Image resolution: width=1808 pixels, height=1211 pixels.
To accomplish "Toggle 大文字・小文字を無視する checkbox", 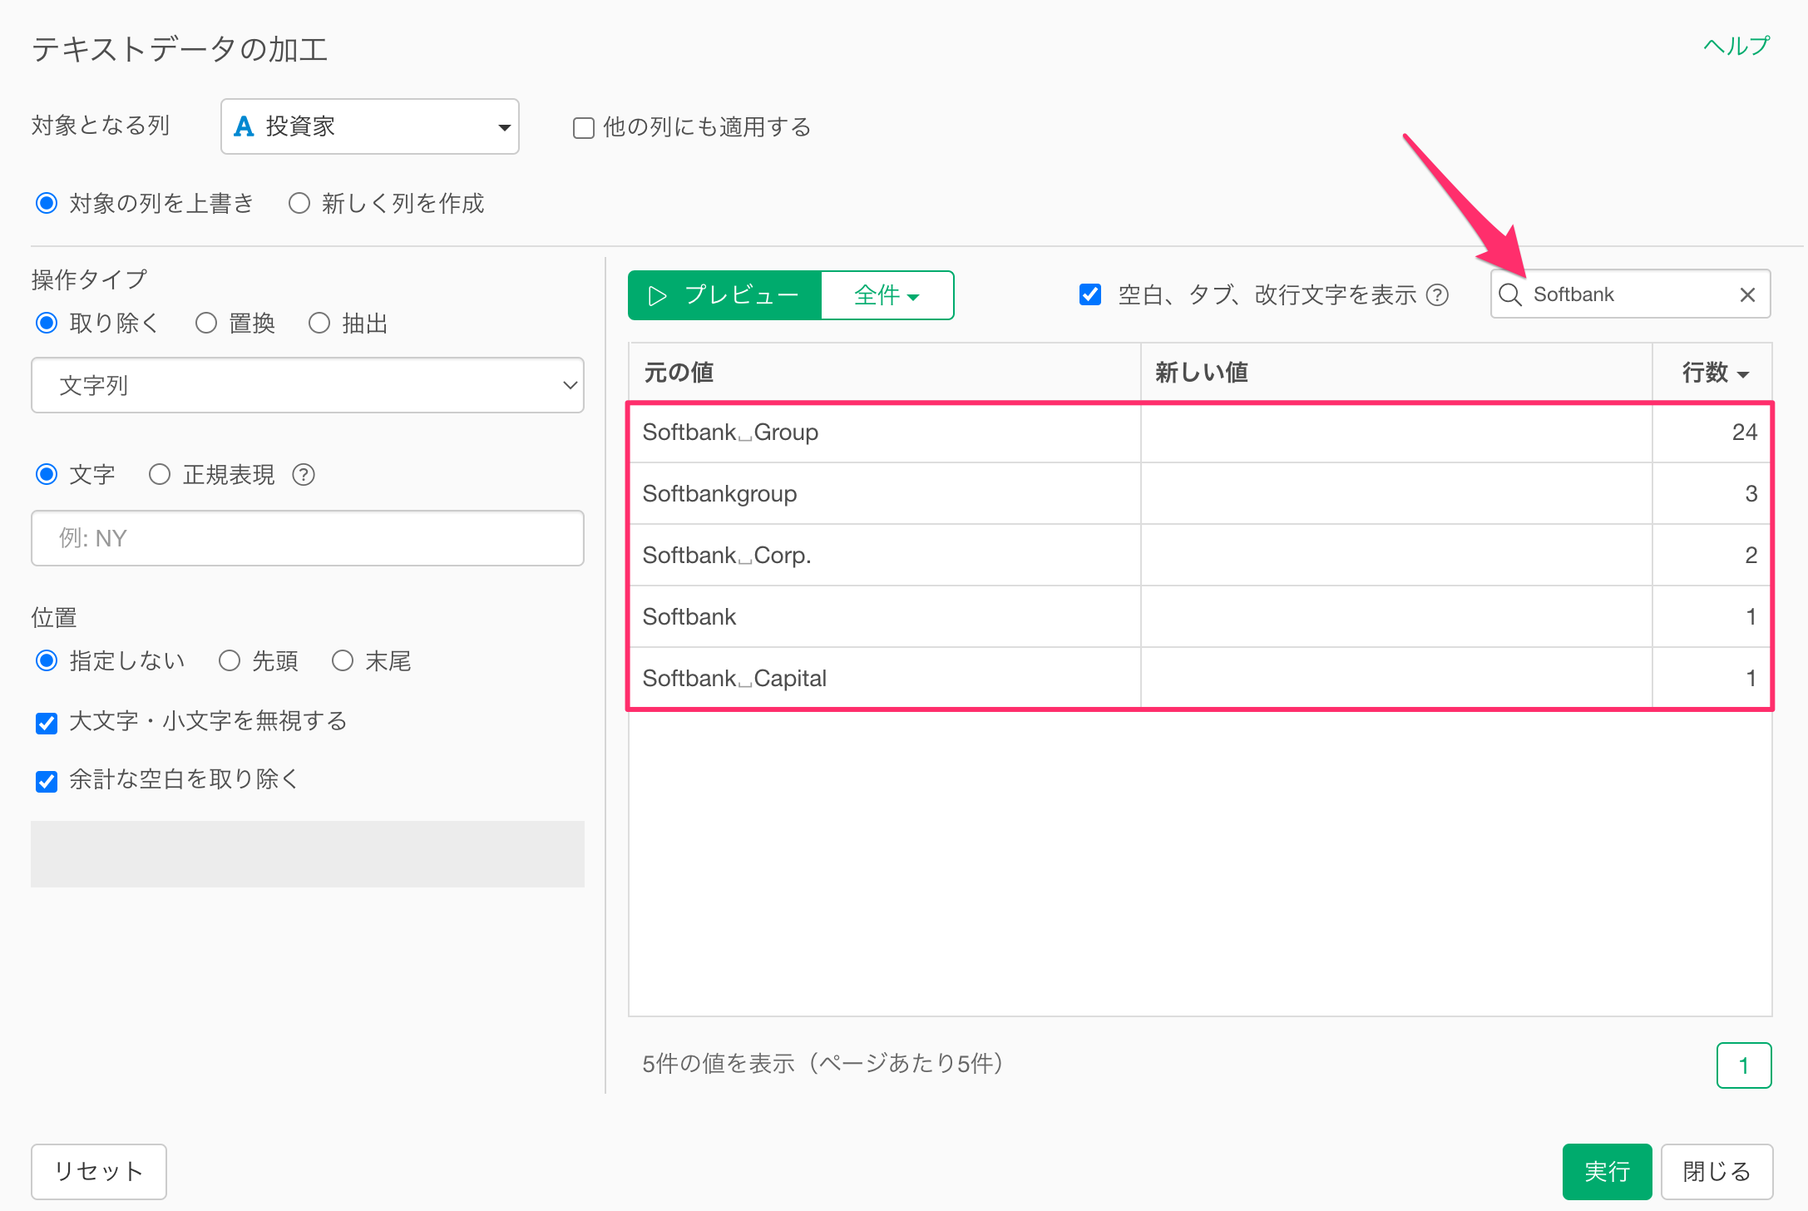I will [x=47, y=723].
